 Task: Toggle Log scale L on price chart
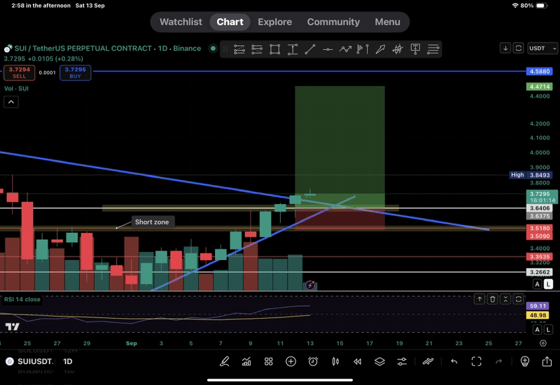coord(549,284)
